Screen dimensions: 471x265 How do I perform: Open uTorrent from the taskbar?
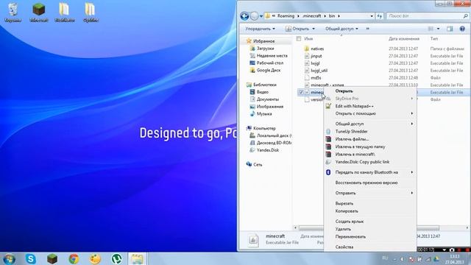pyautogui.click(x=116, y=258)
